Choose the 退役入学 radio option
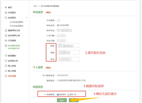 click(x=68, y=95)
